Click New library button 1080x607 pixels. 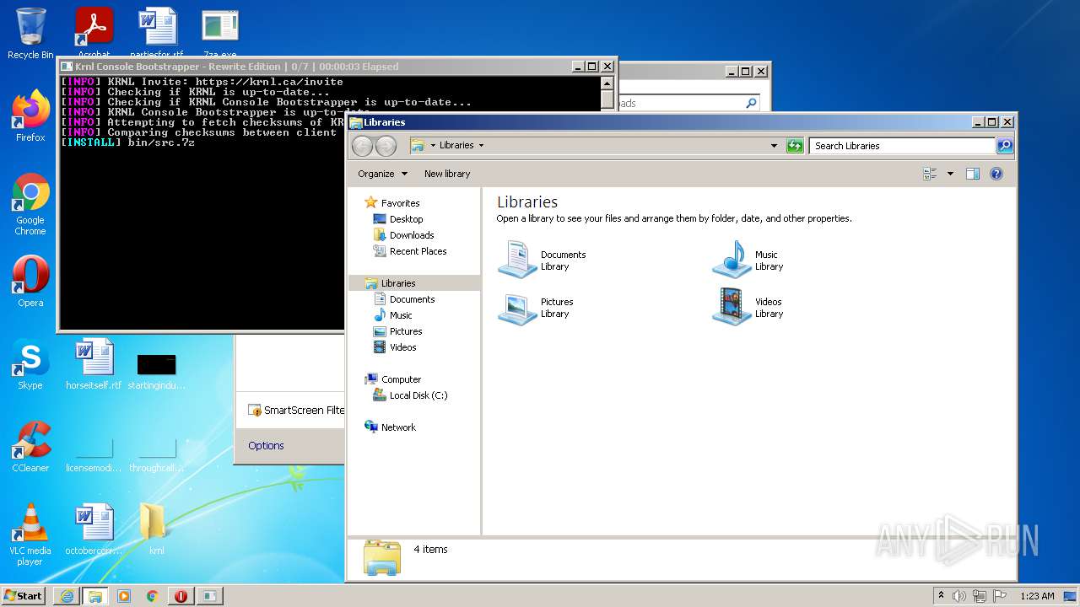click(447, 174)
